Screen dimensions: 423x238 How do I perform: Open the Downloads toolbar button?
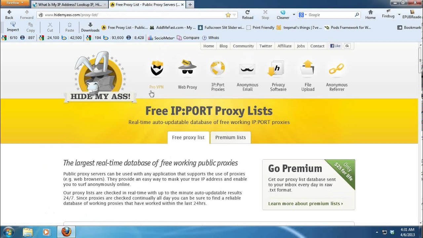pyautogui.click(x=90, y=27)
